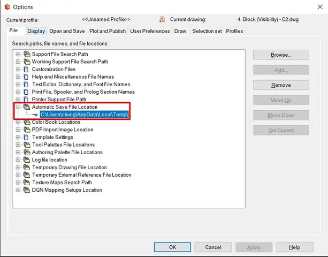Click the Help and Miscellaneous File Names icon
Screen dimensions: 328x257
pos(26,77)
